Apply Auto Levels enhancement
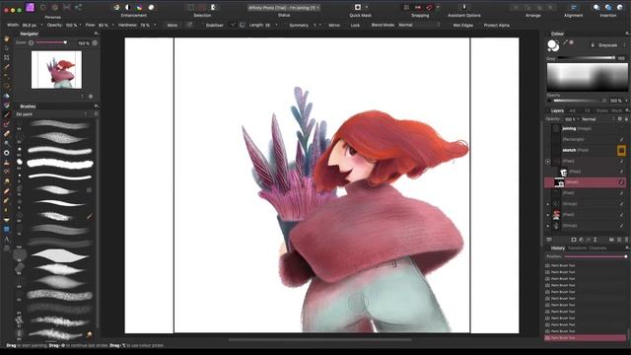631x355 pixels. [116, 7]
